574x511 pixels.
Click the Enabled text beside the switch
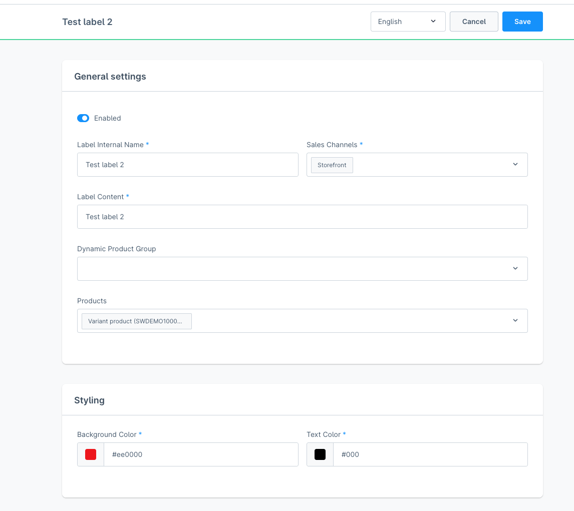click(108, 118)
